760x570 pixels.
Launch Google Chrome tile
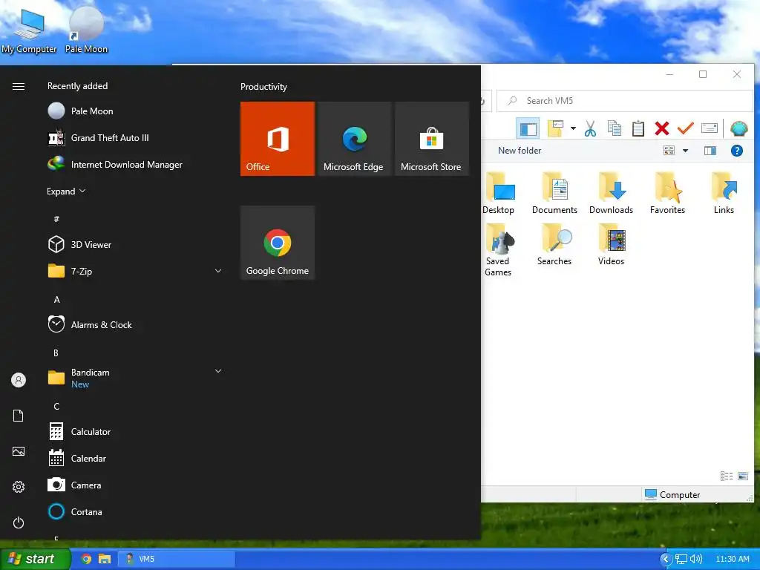tap(278, 243)
